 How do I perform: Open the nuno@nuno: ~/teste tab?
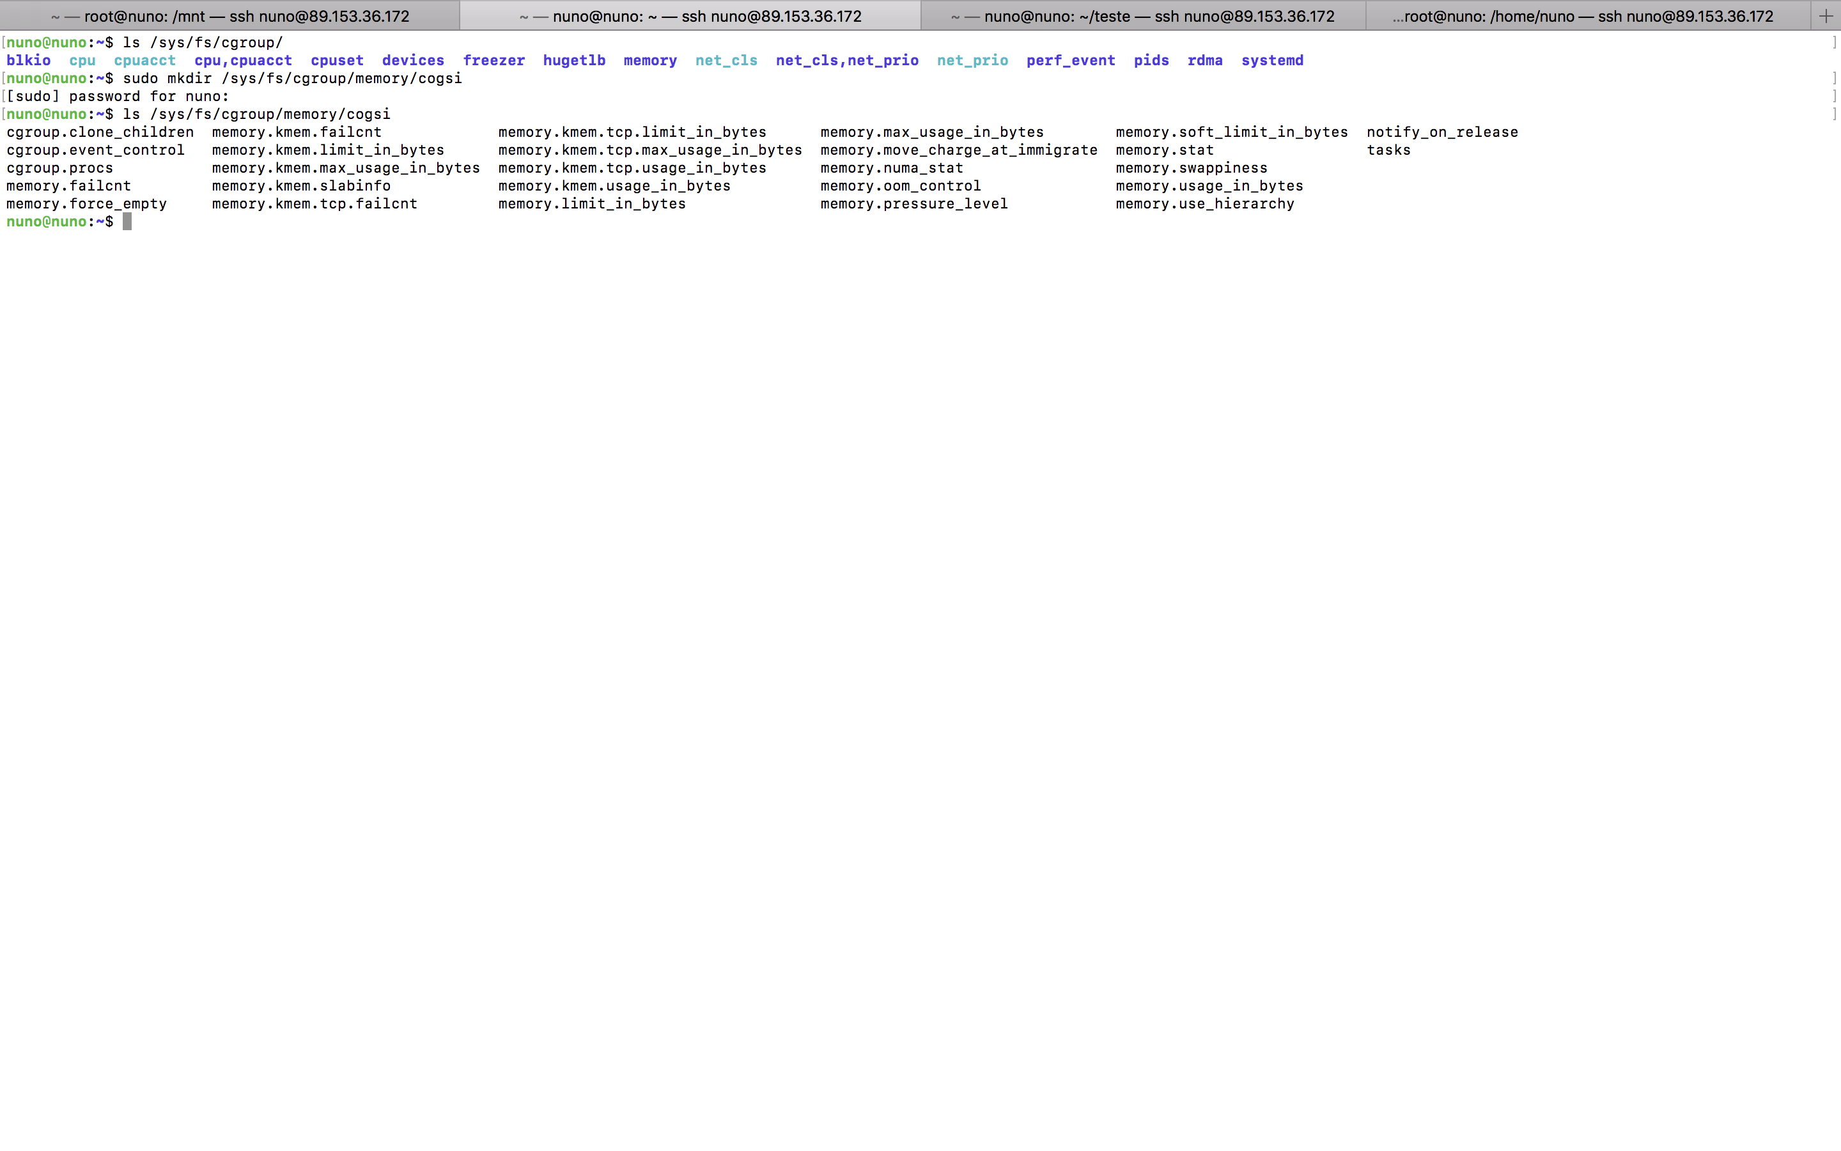(1144, 16)
